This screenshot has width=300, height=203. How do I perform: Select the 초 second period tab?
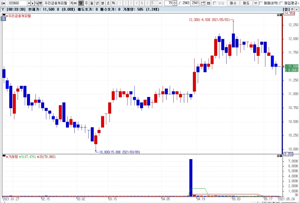coord(108,3)
